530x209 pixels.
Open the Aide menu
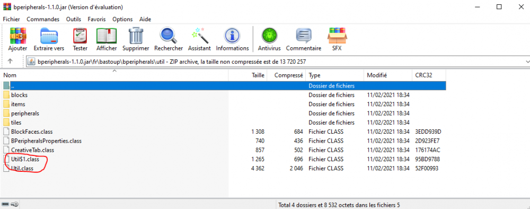(145, 19)
